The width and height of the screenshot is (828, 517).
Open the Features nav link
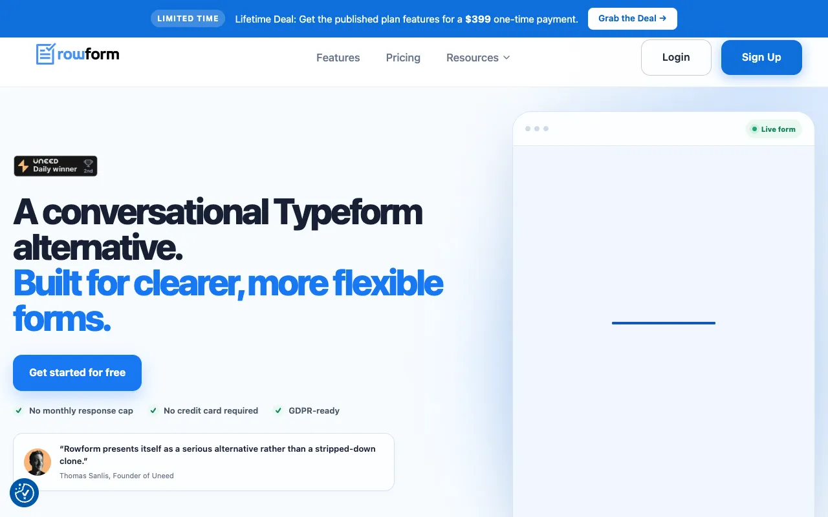(x=338, y=58)
